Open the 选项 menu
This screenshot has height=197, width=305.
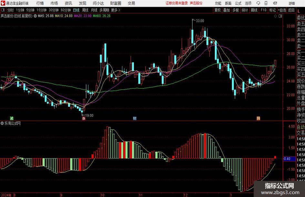pos(248,3)
